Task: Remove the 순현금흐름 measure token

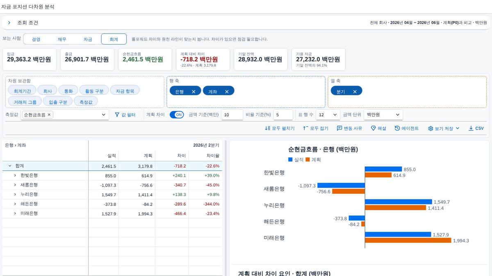Action: point(49,115)
